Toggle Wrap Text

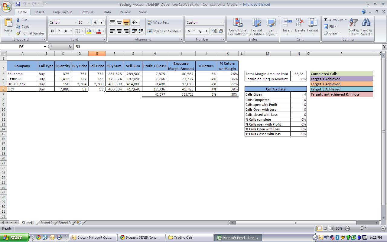(158, 22)
